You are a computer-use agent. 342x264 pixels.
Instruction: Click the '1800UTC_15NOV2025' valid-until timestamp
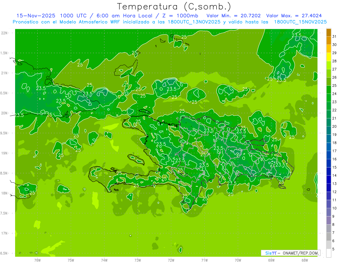(x=300, y=22)
